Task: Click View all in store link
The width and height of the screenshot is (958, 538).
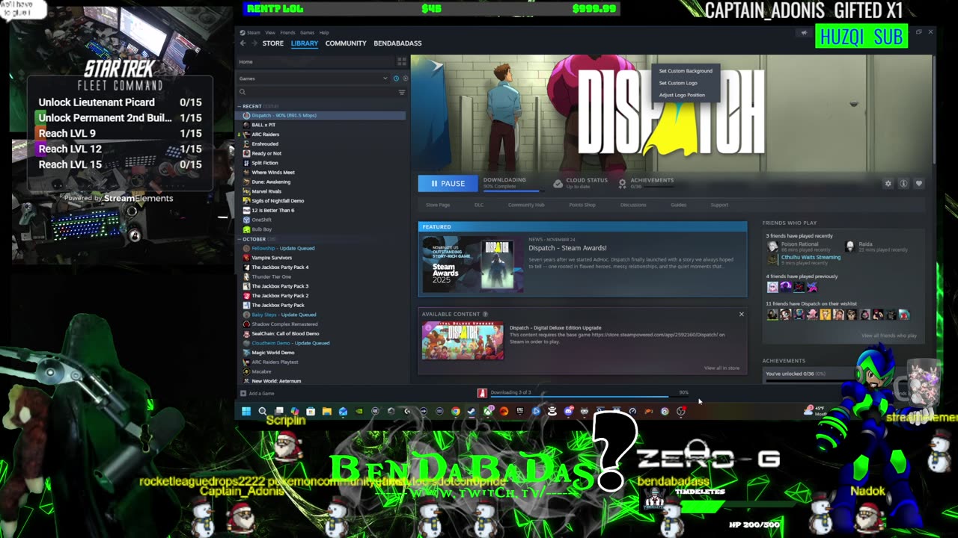Action: click(721, 368)
